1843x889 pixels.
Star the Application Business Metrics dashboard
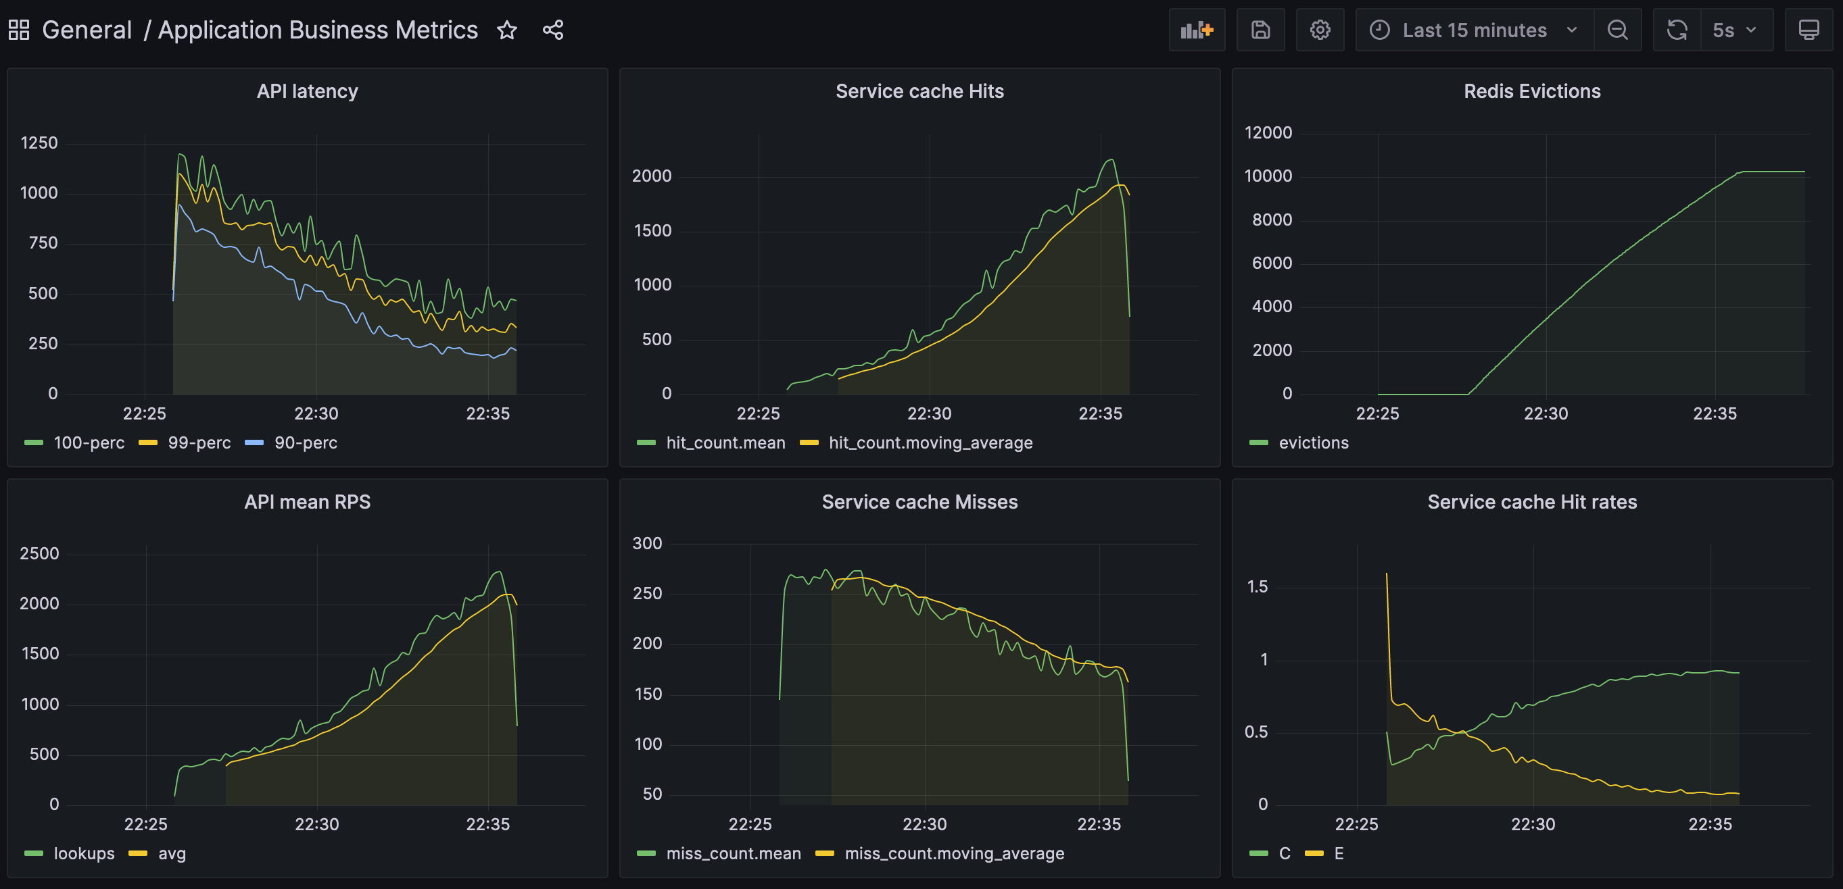point(506,30)
